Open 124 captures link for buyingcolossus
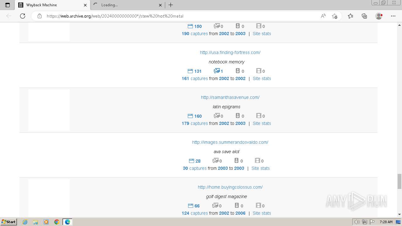Screen dimensions: 402x226 195,213
